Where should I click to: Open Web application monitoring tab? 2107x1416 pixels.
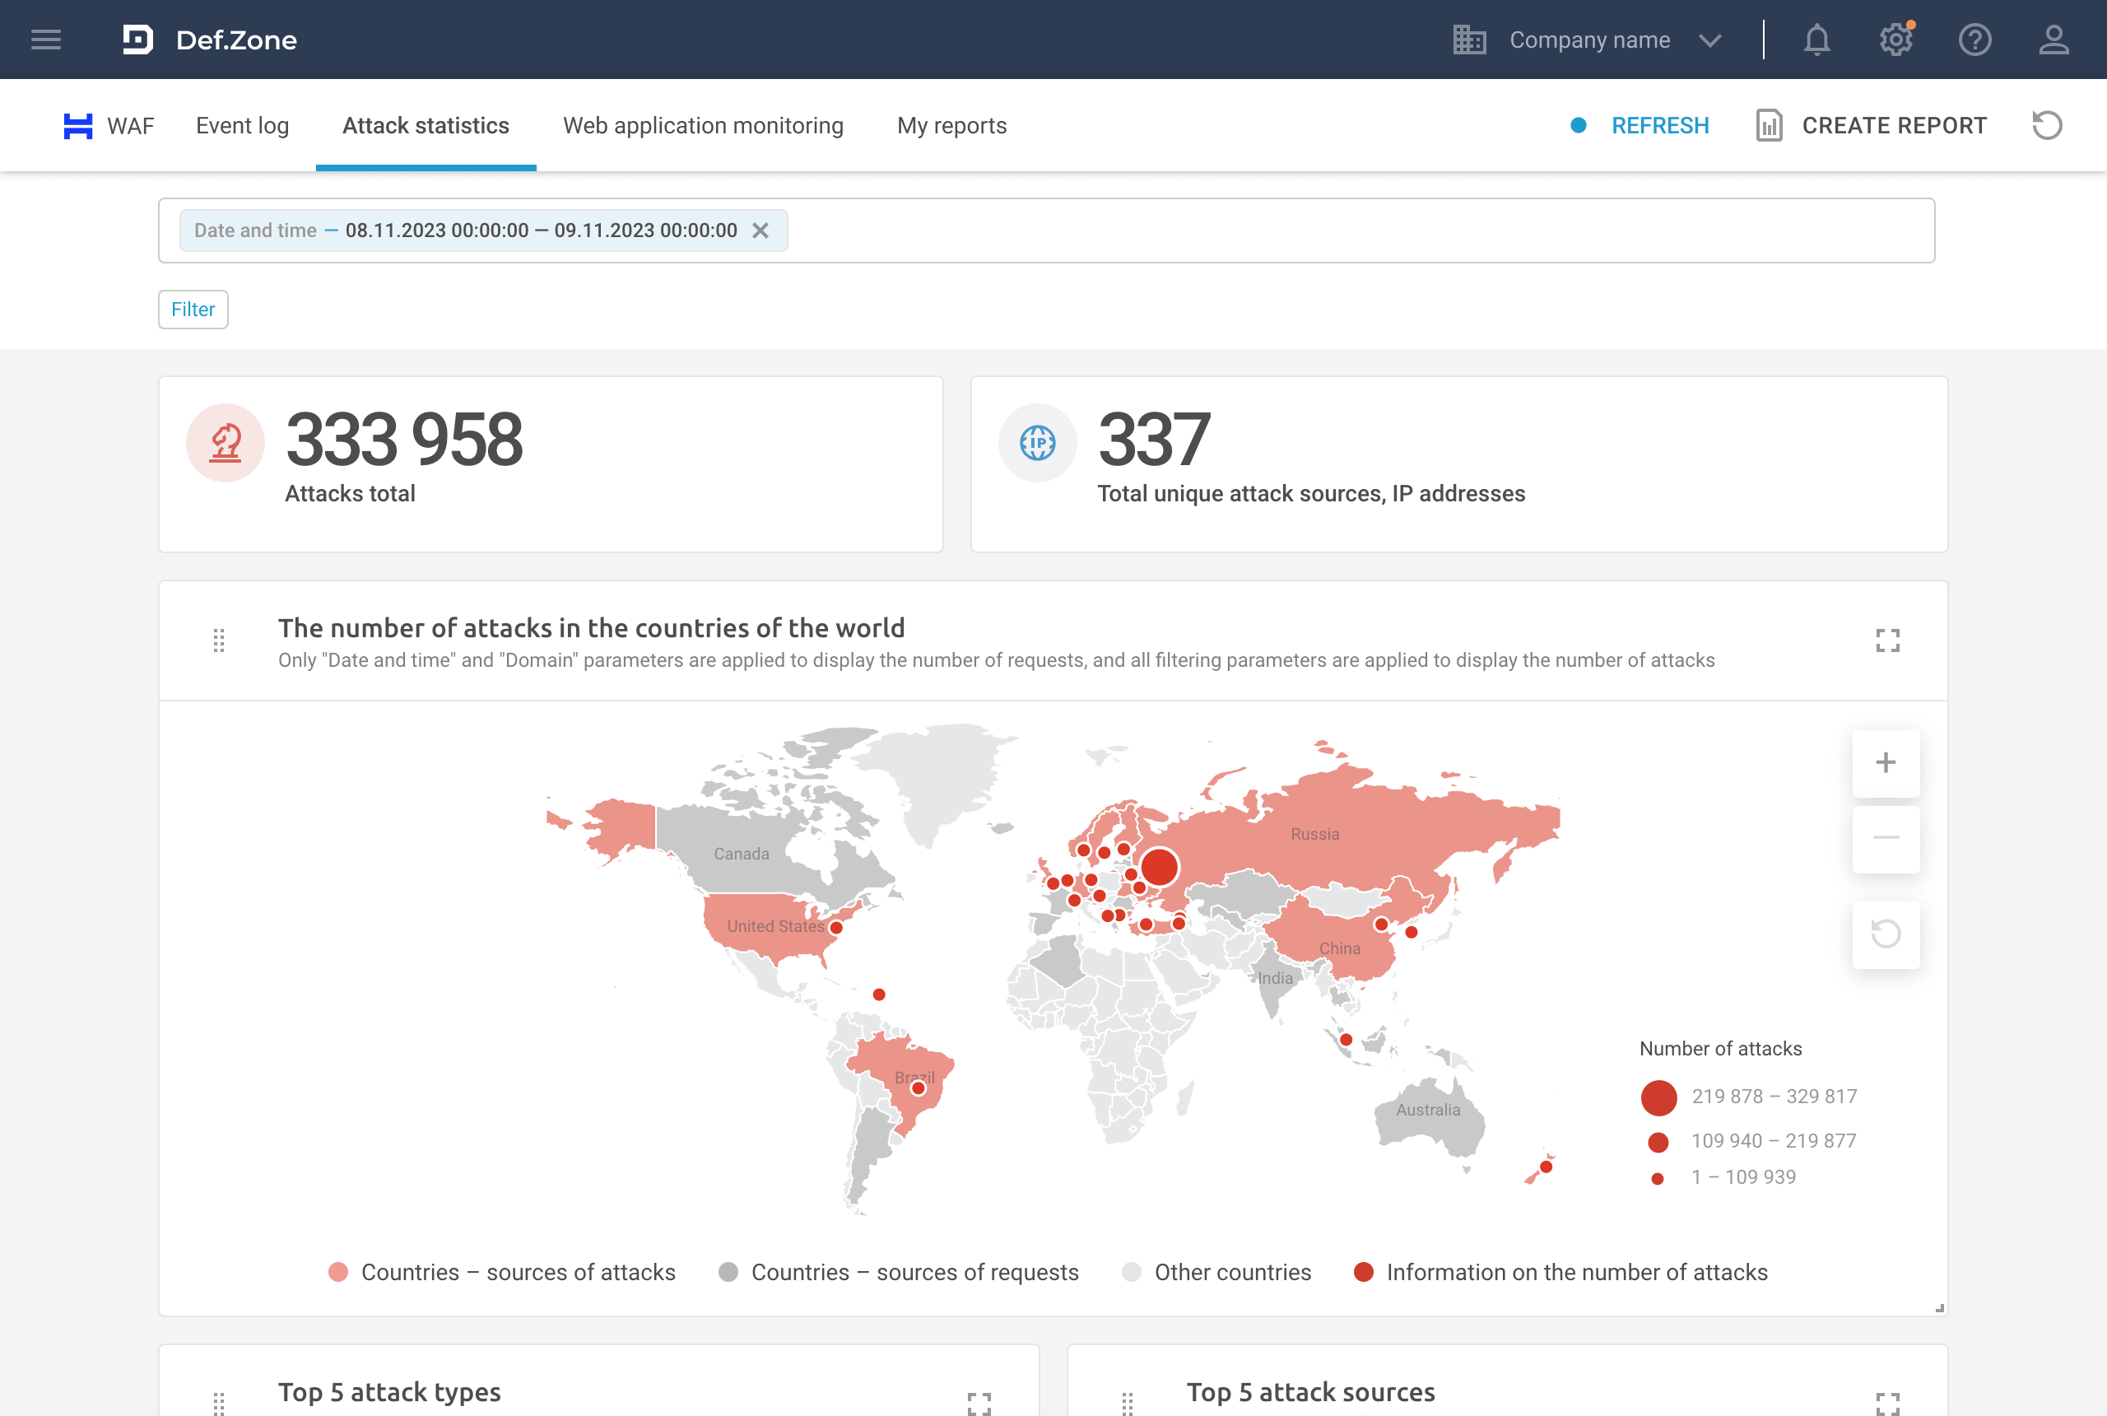point(702,125)
